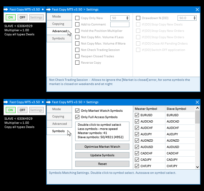This screenshot has width=204, height=191.
Task: Click the arrow logo of the bottom small panel
Action: pos(6,102)
